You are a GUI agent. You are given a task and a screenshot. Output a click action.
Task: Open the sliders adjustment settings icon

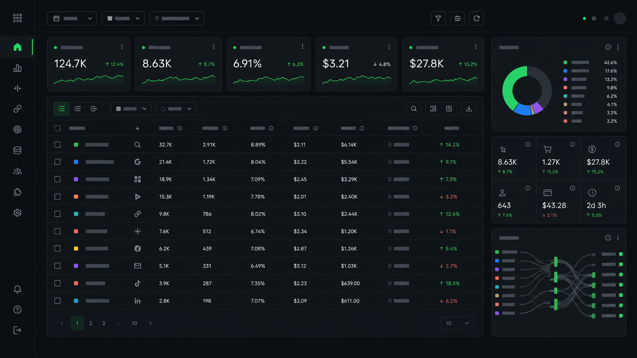point(457,18)
